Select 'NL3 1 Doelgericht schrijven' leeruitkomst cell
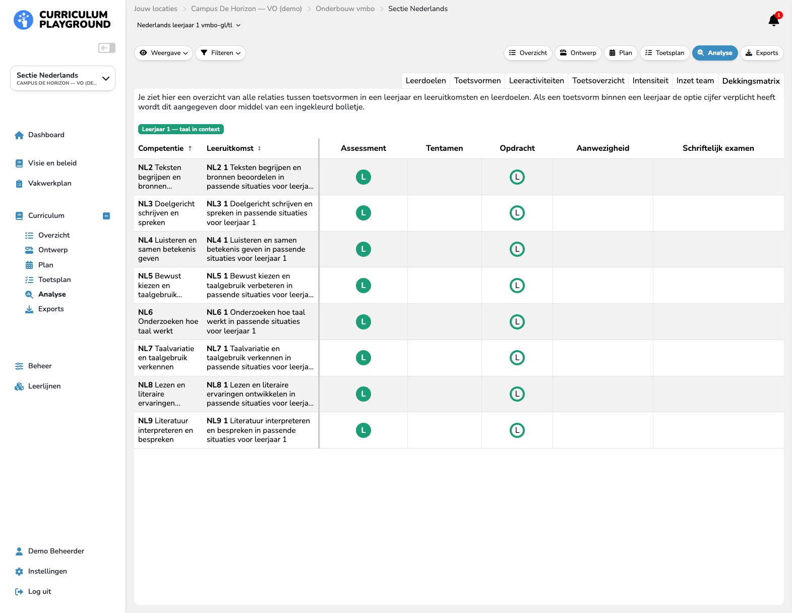Screen dimensions: 792x613 click(x=260, y=213)
